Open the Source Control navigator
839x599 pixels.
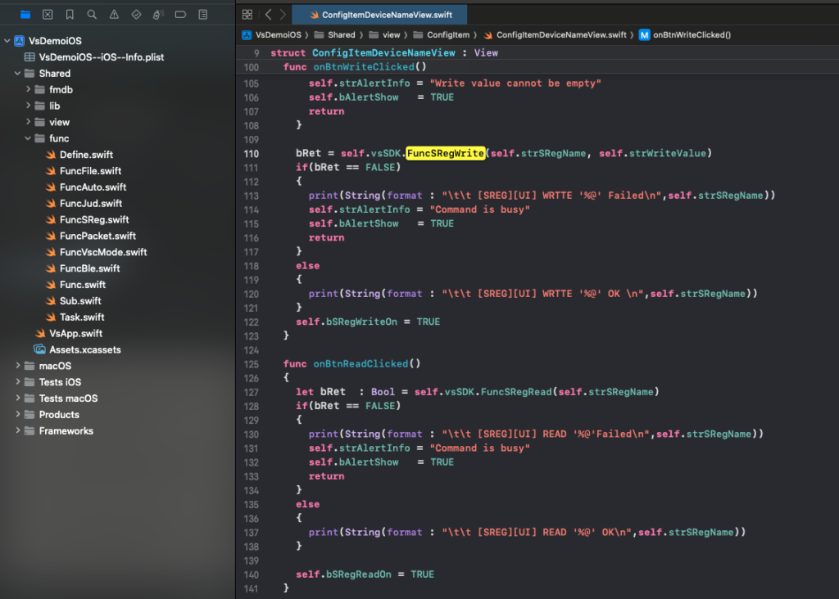click(48, 15)
